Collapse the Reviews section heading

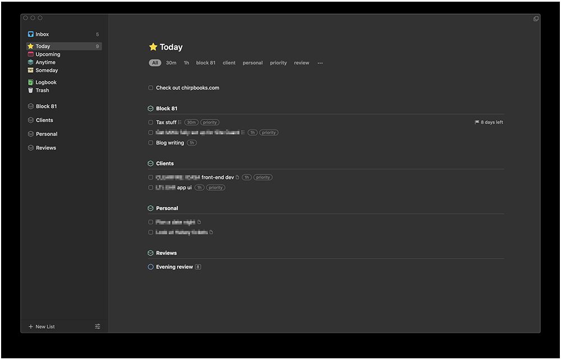pyautogui.click(x=166, y=253)
